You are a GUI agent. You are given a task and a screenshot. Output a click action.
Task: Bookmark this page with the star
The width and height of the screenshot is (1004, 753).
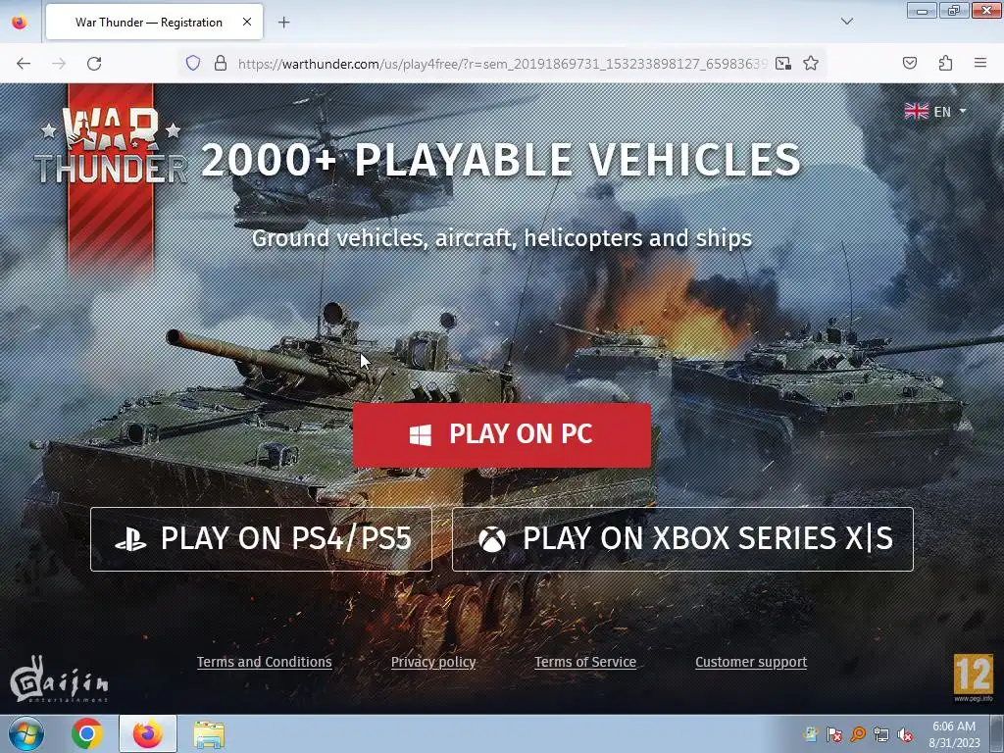(811, 63)
